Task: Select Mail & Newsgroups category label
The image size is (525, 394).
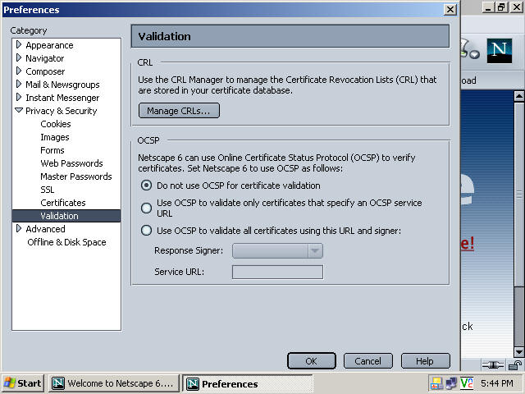Action: coord(62,85)
